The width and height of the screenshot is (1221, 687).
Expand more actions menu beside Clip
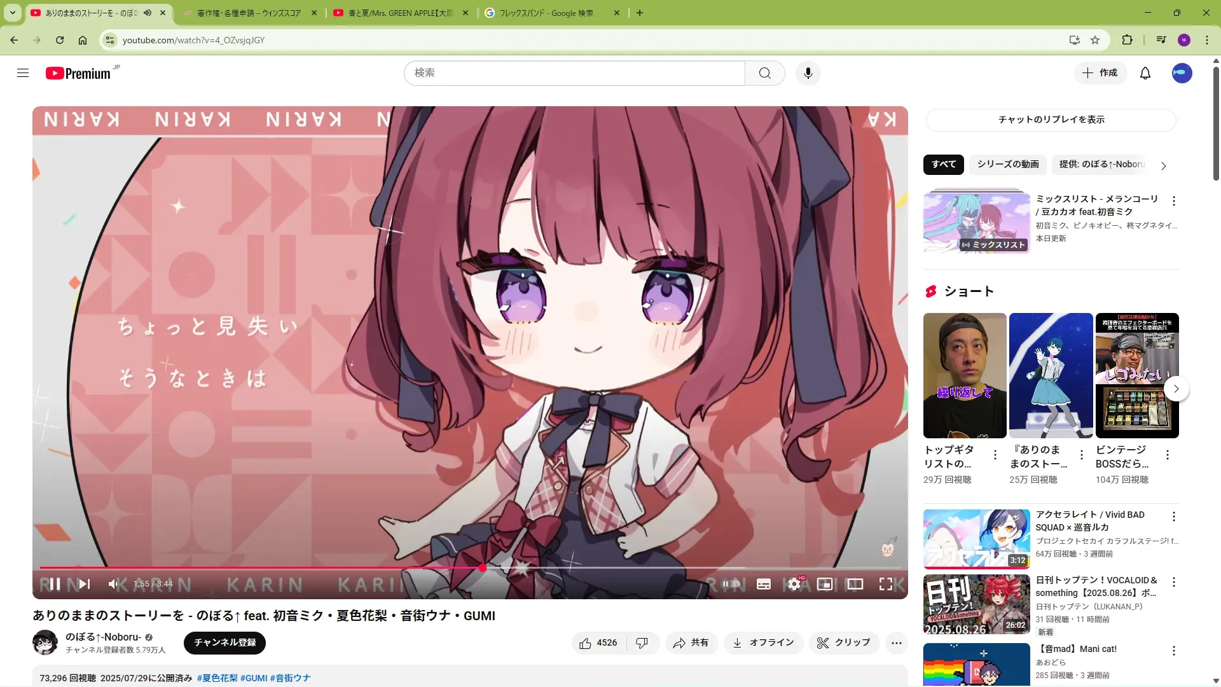coord(897,643)
